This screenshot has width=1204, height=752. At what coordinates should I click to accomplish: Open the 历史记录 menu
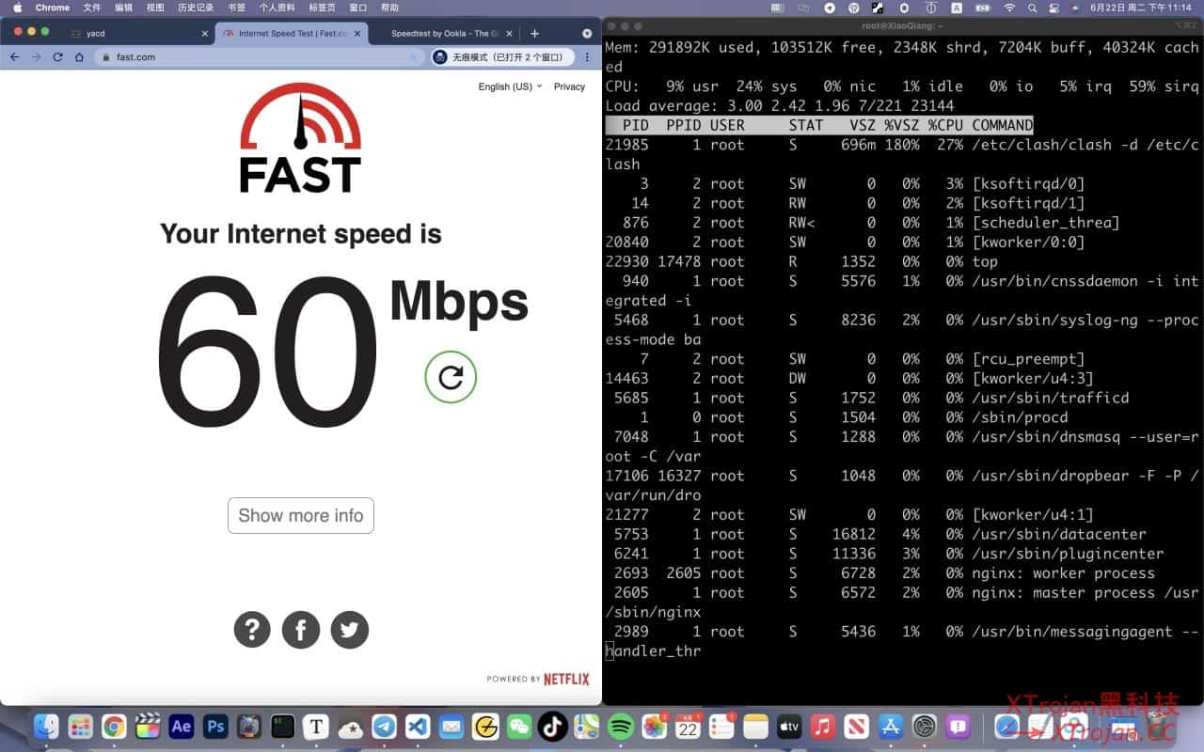pos(196,8)
